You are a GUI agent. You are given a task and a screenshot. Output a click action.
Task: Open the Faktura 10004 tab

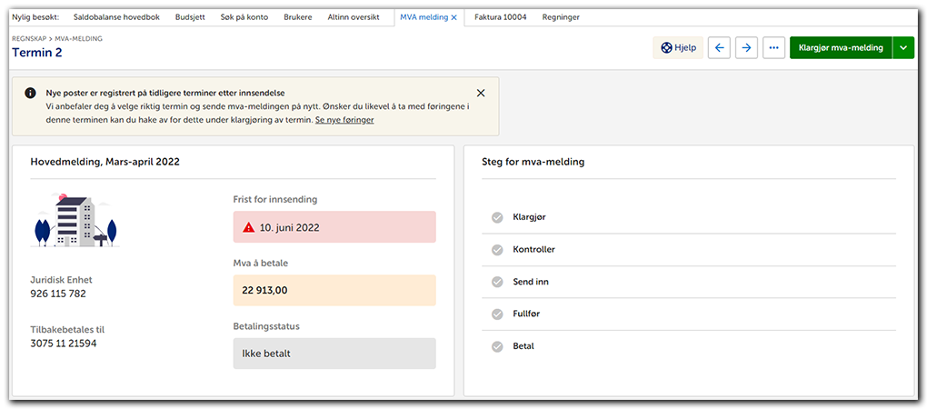pyautogui.click(x=502, y=17)
